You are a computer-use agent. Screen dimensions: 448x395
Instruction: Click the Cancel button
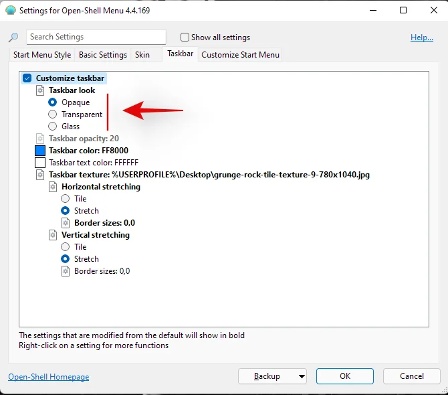[411, 376]
